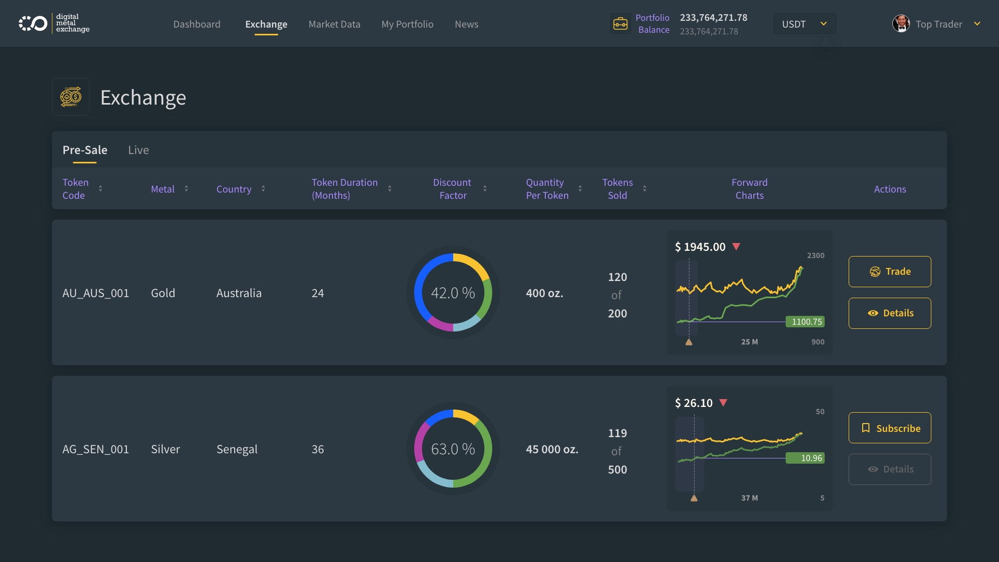Click the gold chart timeline marker
The width and height of the screenshot is (999, 562).
pos(688,342)
